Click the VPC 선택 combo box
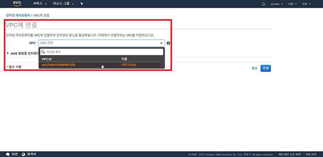Image resolution: width=323 pixels, height=157 pixels. point(101,43)
